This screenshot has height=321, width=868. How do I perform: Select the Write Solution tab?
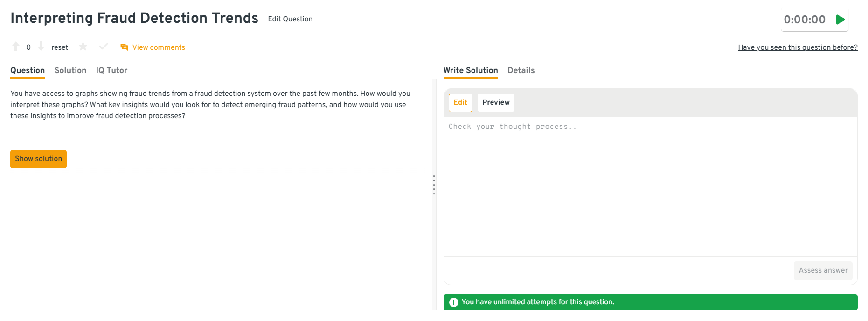point(471,70)
